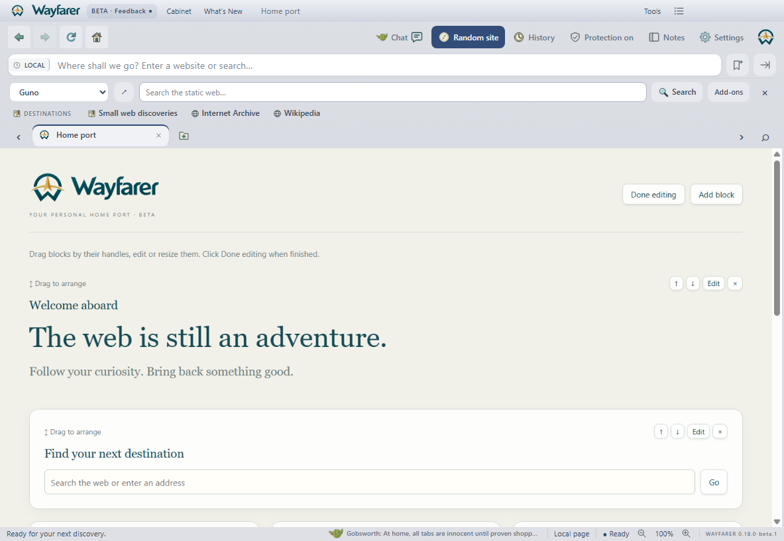
Task: Open the DESTINATIONS bookmarks folder
Action: (x=42, y=113)
